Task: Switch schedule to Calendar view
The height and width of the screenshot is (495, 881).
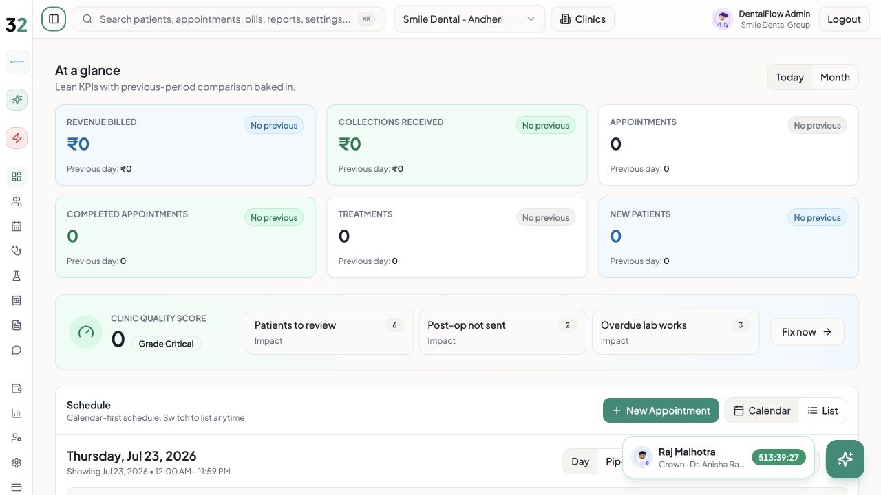Action: click(x=762, y=410)
